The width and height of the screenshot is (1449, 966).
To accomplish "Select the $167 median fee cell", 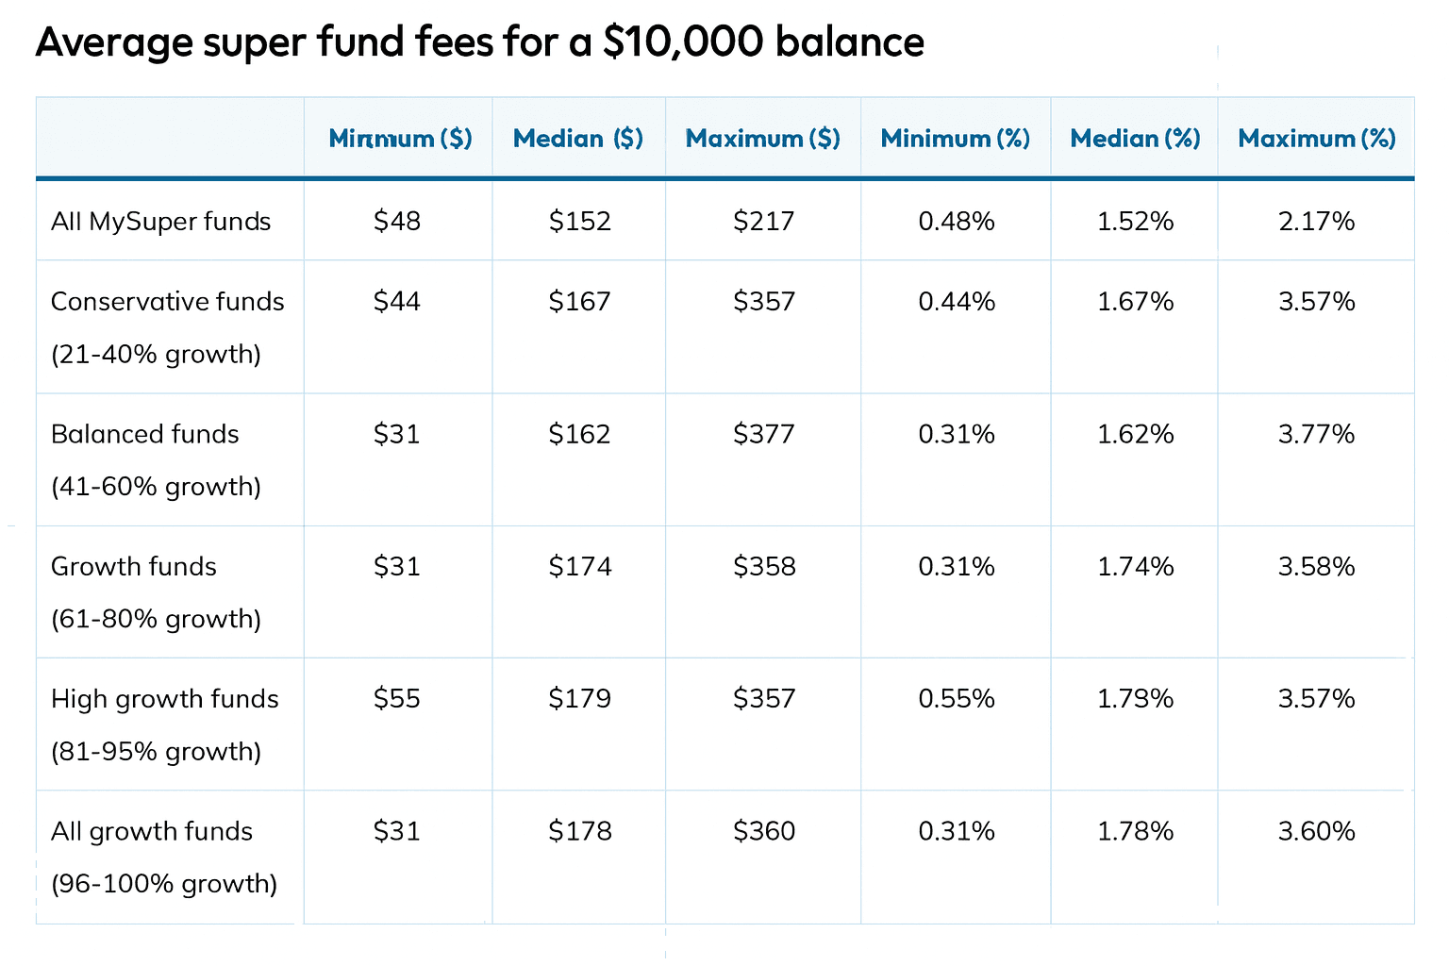I will (x=579, y=302).
